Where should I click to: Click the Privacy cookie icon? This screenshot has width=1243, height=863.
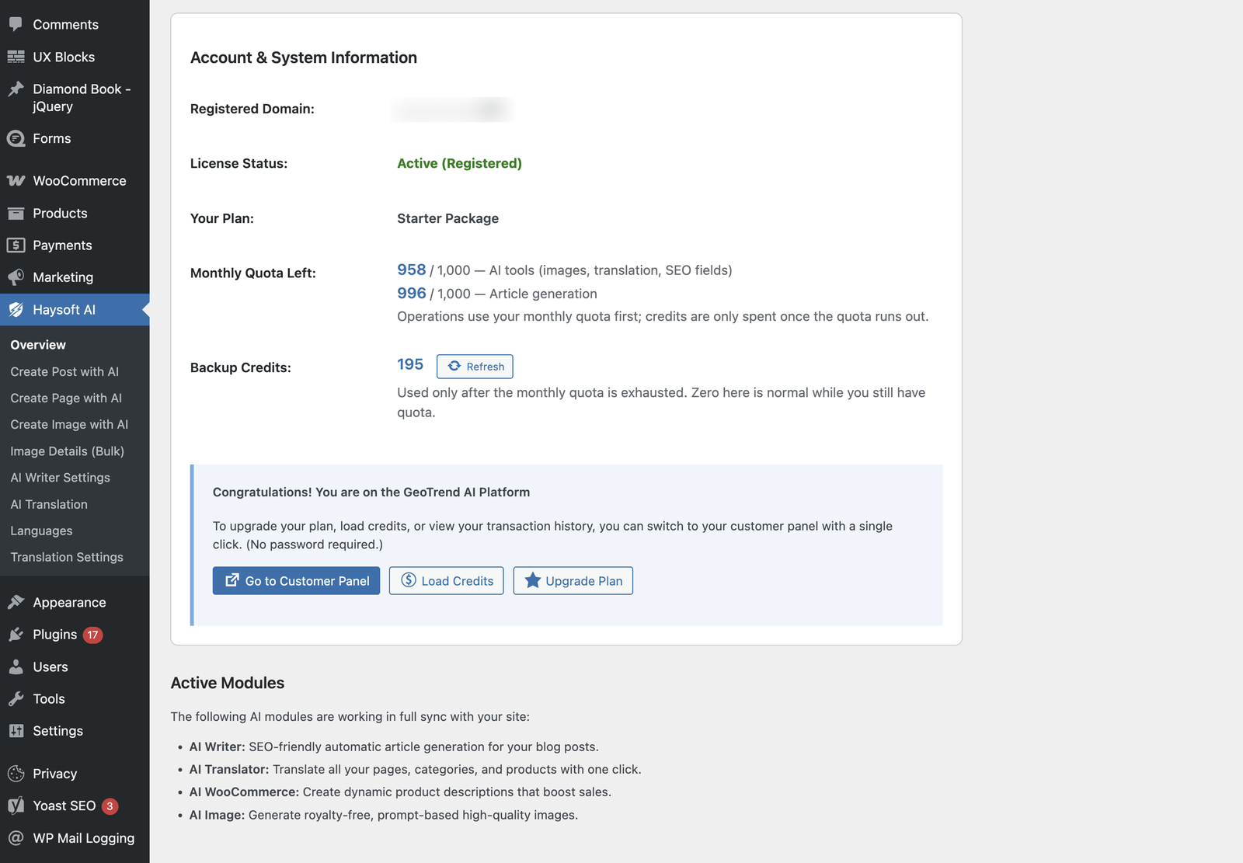pyautogui.click(x=16, y=774)
